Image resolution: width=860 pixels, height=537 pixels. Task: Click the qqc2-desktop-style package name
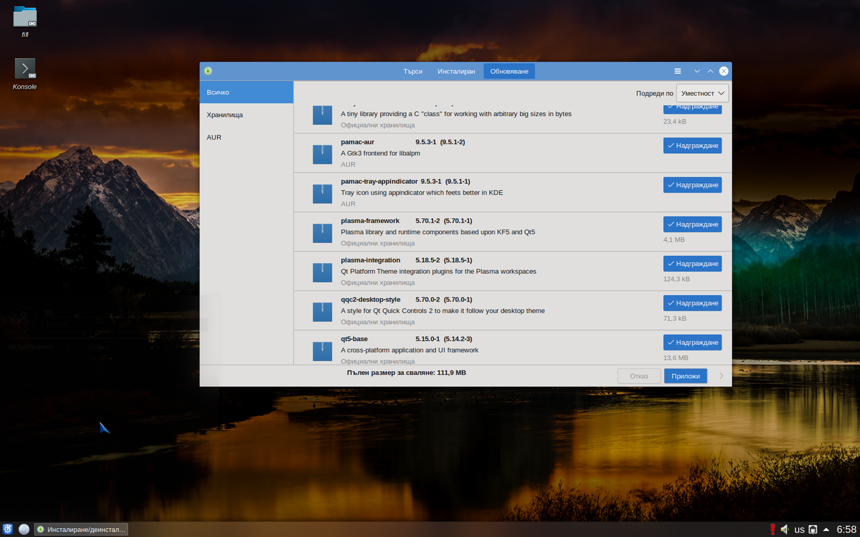(370, 299)
